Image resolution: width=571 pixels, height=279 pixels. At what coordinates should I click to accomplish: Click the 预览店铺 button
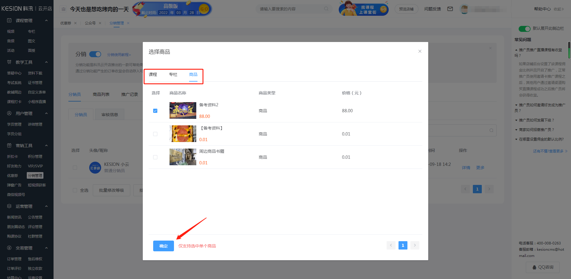click(x=407, y=9)
